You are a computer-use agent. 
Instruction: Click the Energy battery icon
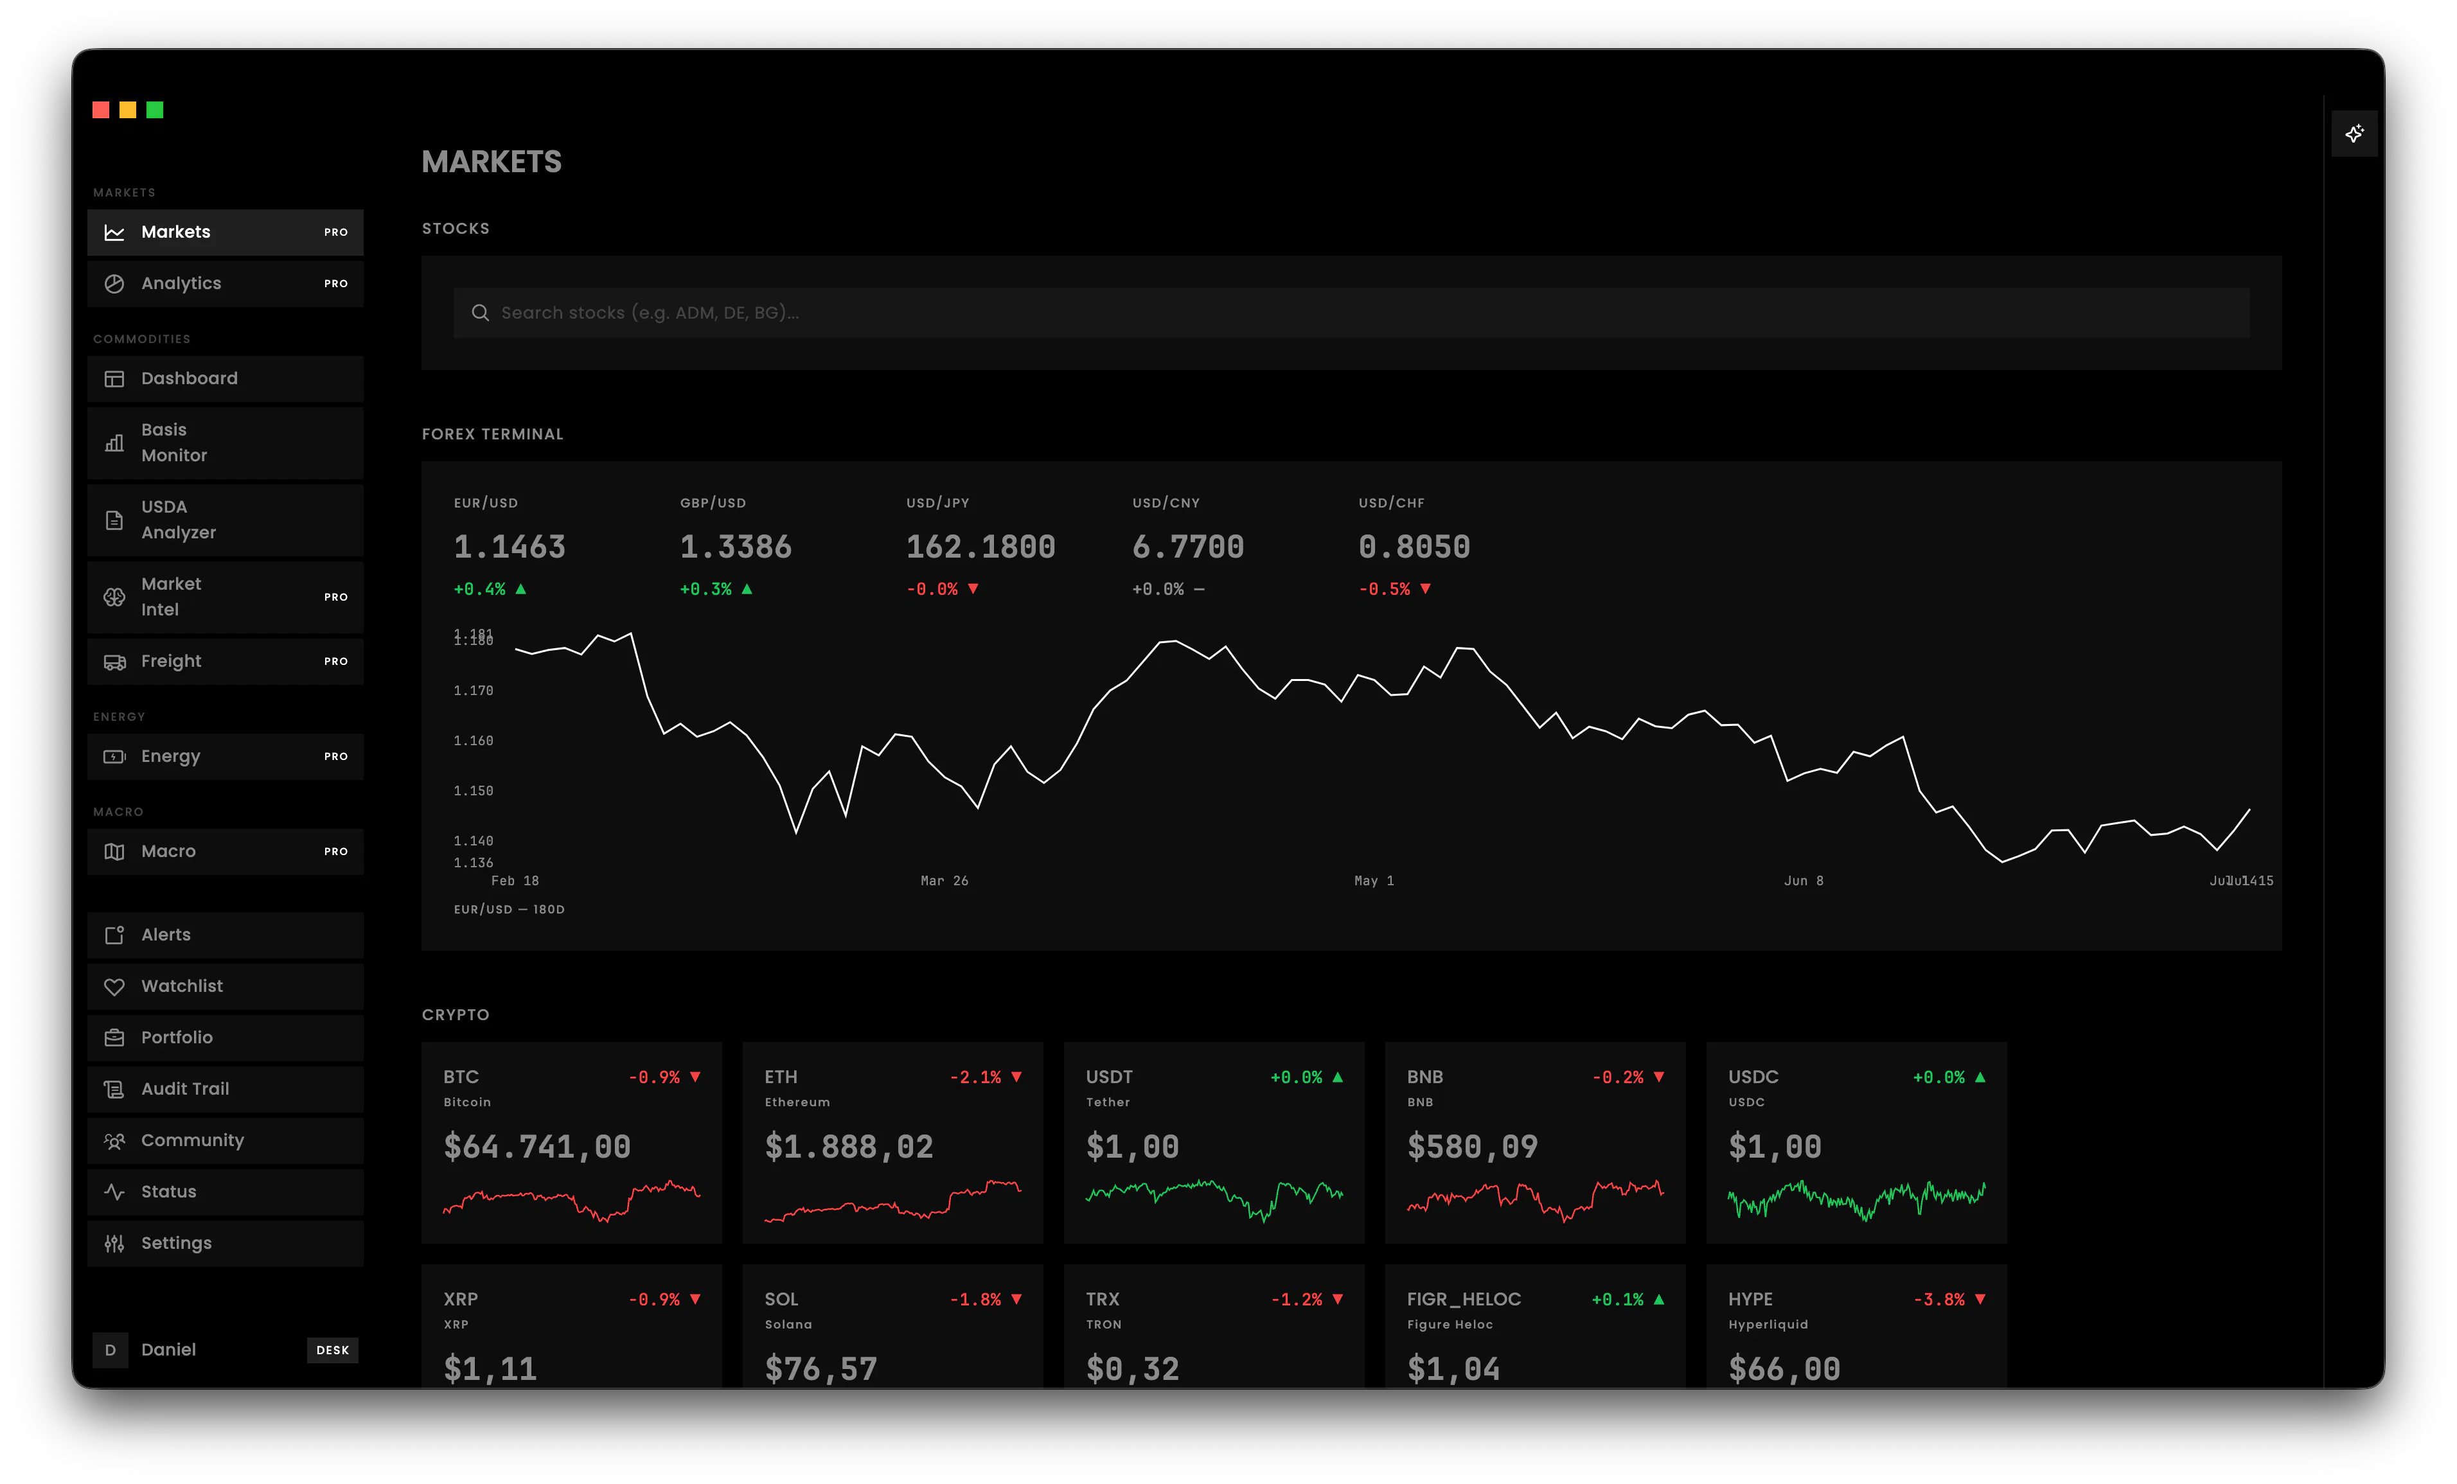pyautogui.click(x=114, y=757)
